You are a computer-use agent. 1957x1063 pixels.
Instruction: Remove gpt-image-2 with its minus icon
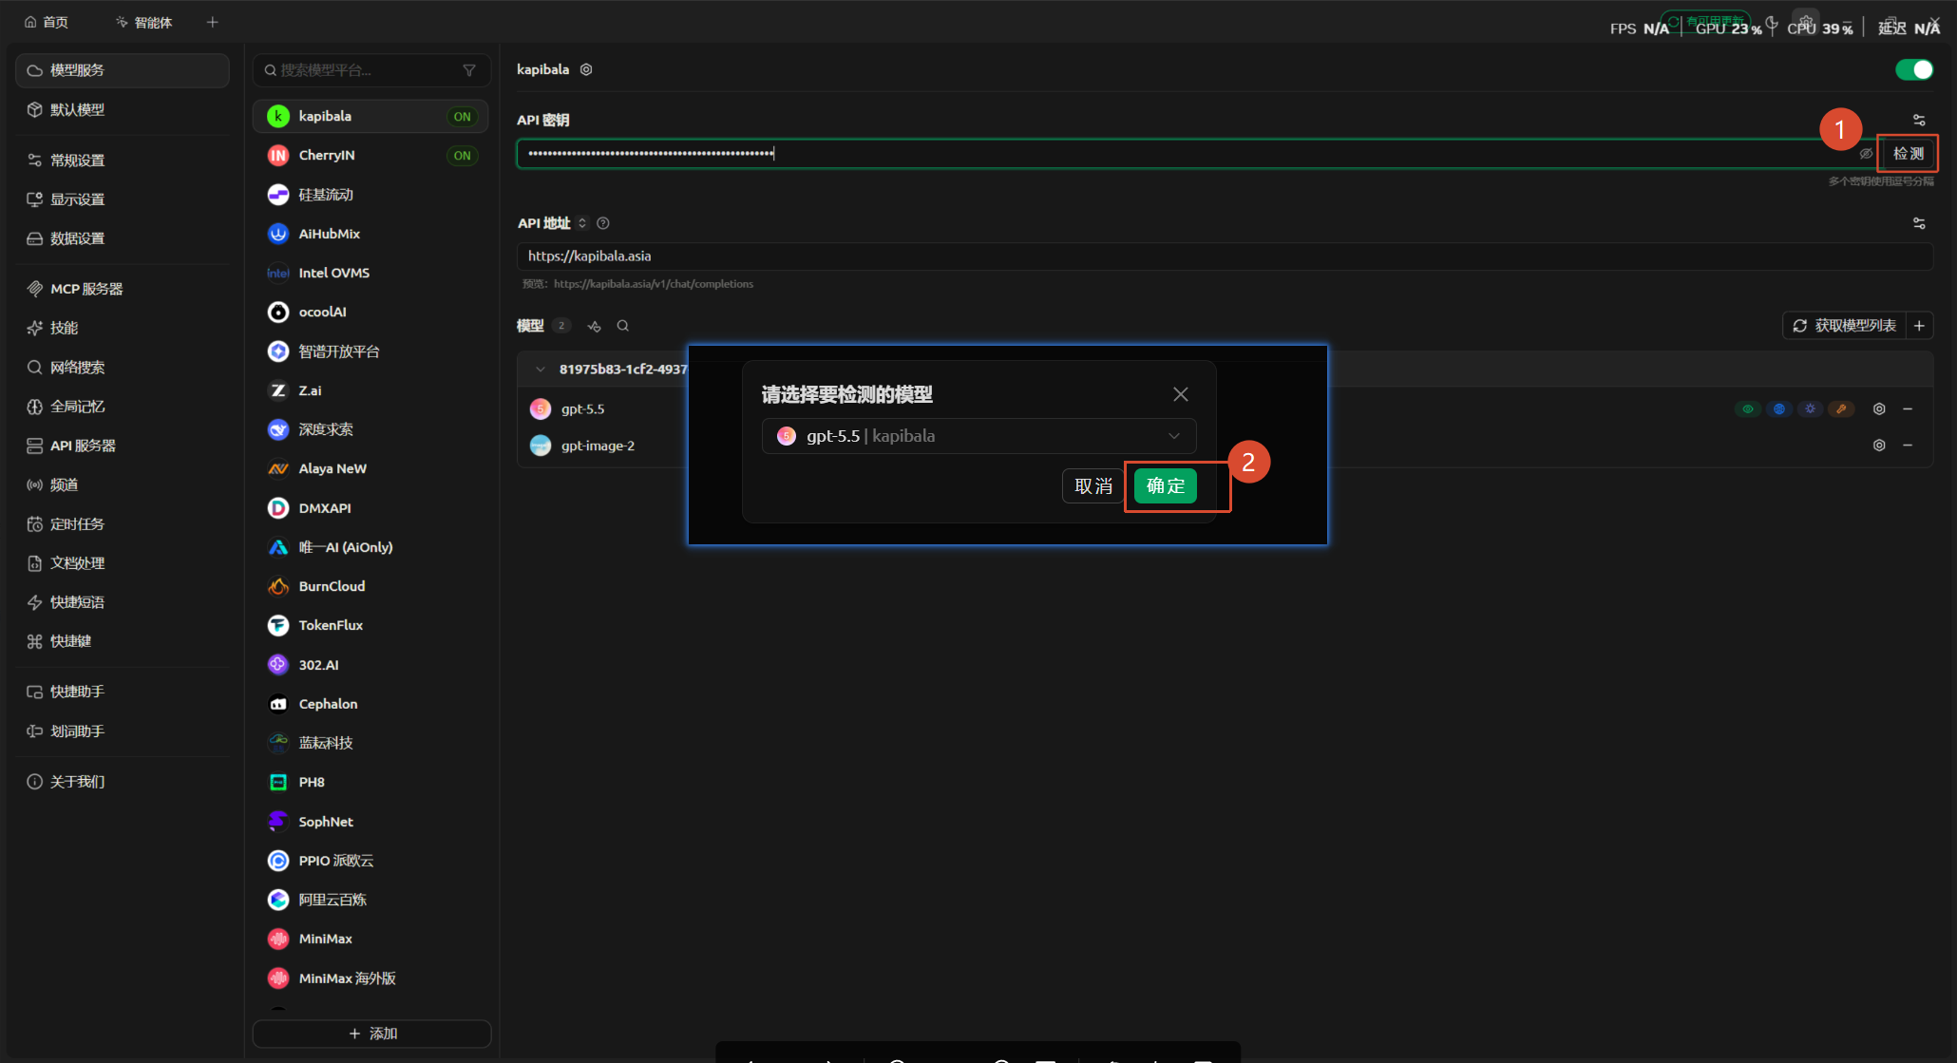click(x=1908, y=446)
